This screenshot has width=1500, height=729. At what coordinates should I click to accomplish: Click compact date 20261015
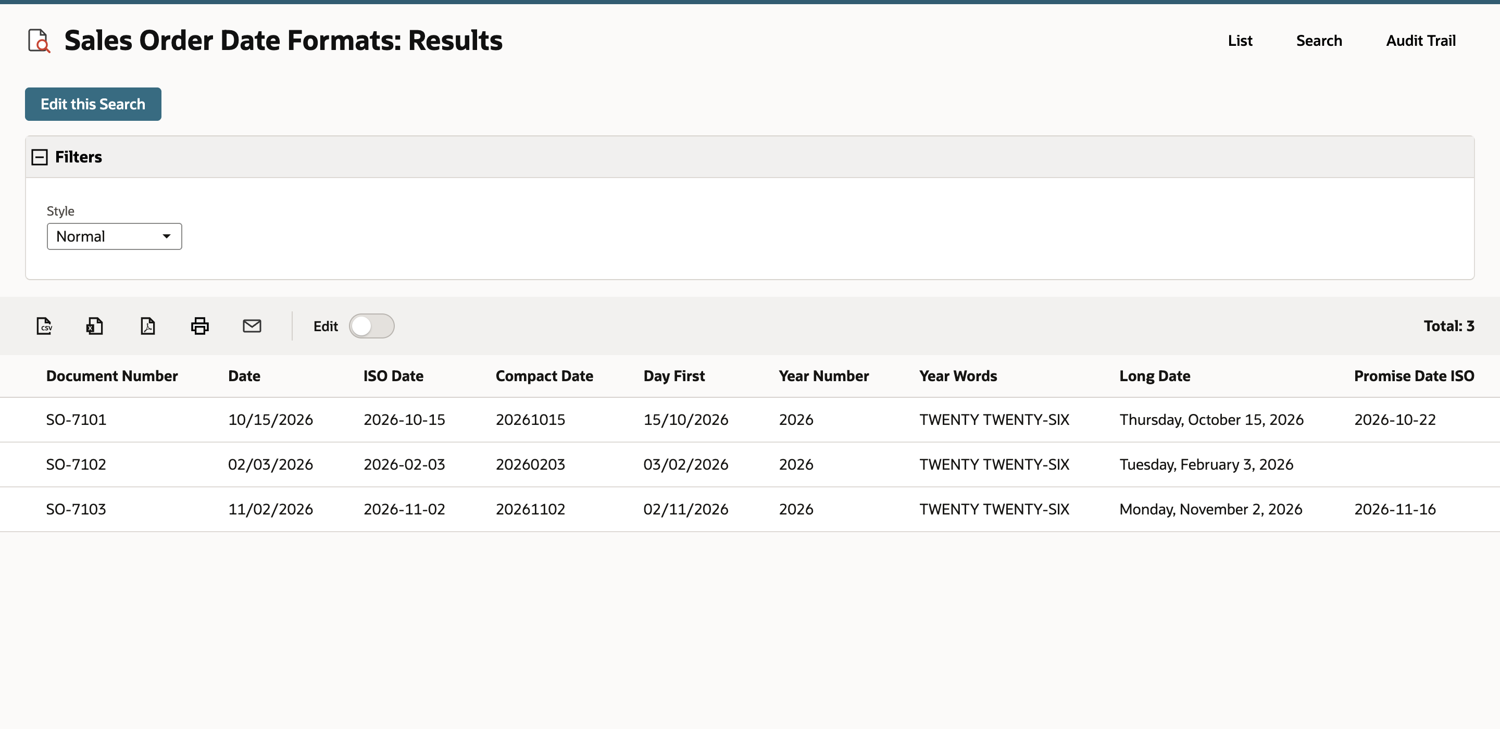531,420
